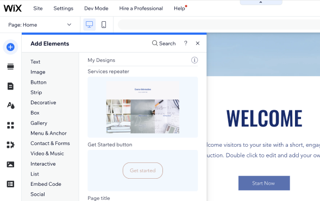Select the Embed Code category
Viewport: 320px width, 201px height.
46,184
